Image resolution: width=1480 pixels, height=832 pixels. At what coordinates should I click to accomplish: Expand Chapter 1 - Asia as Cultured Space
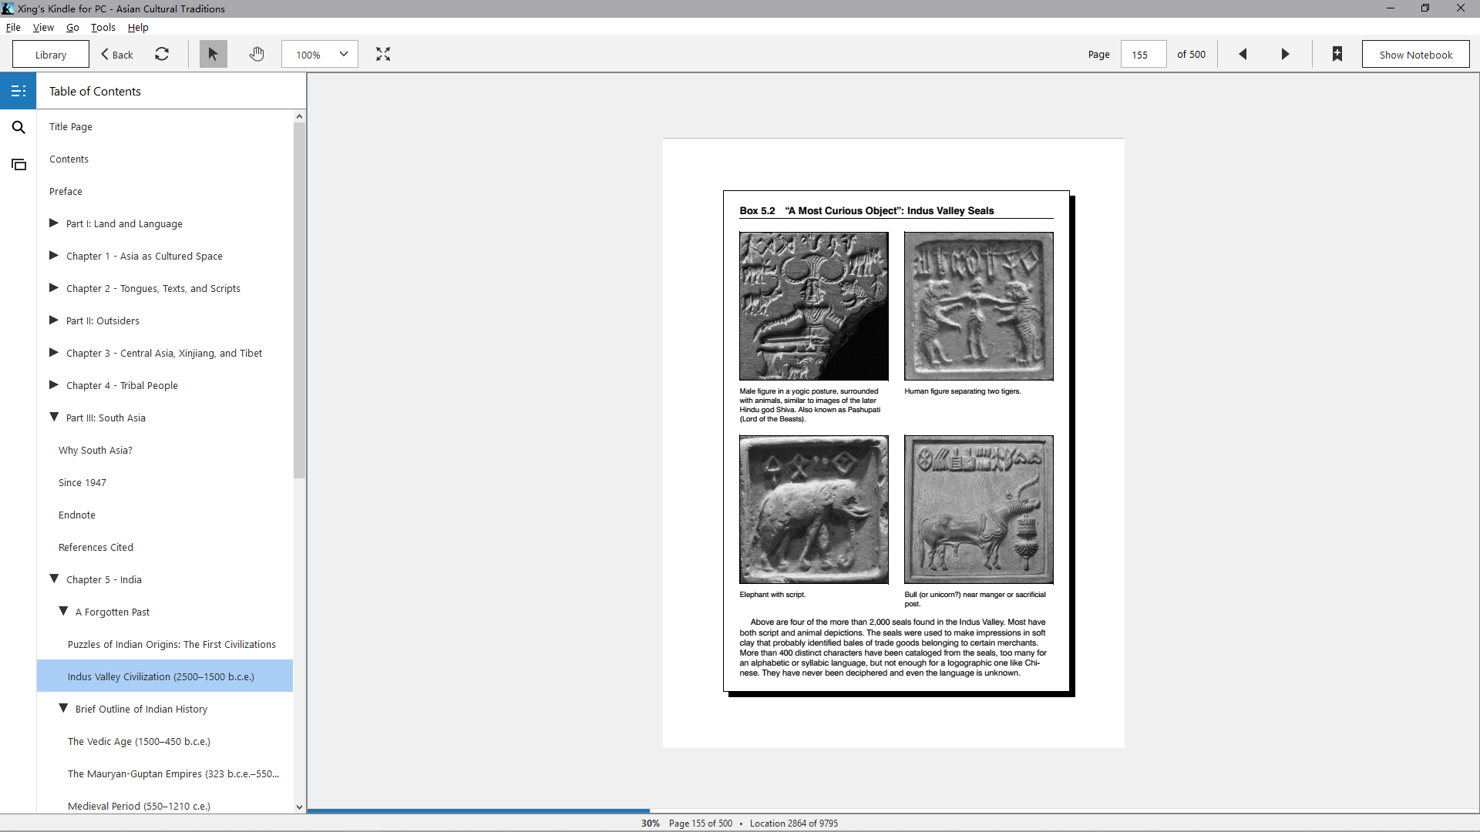pos(54,256)
